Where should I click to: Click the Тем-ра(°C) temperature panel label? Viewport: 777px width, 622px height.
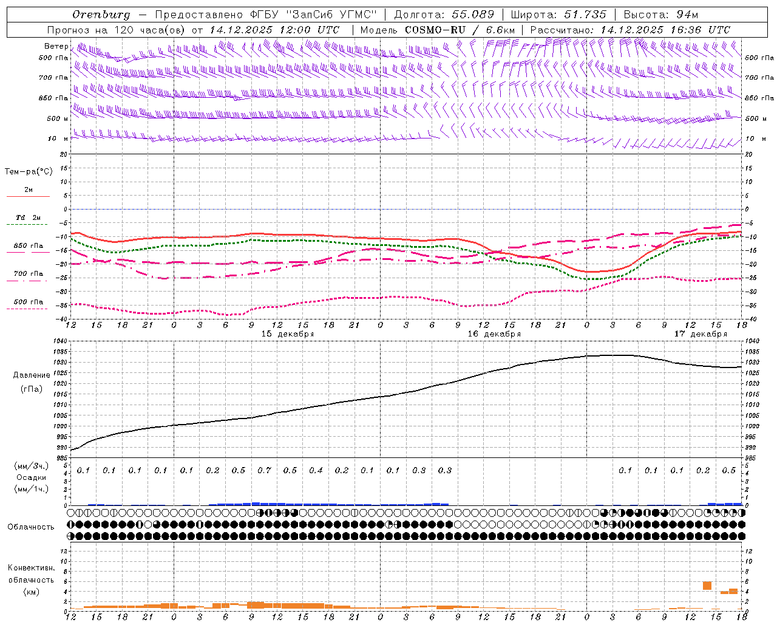pyautogui.click(x=29, y=172)
